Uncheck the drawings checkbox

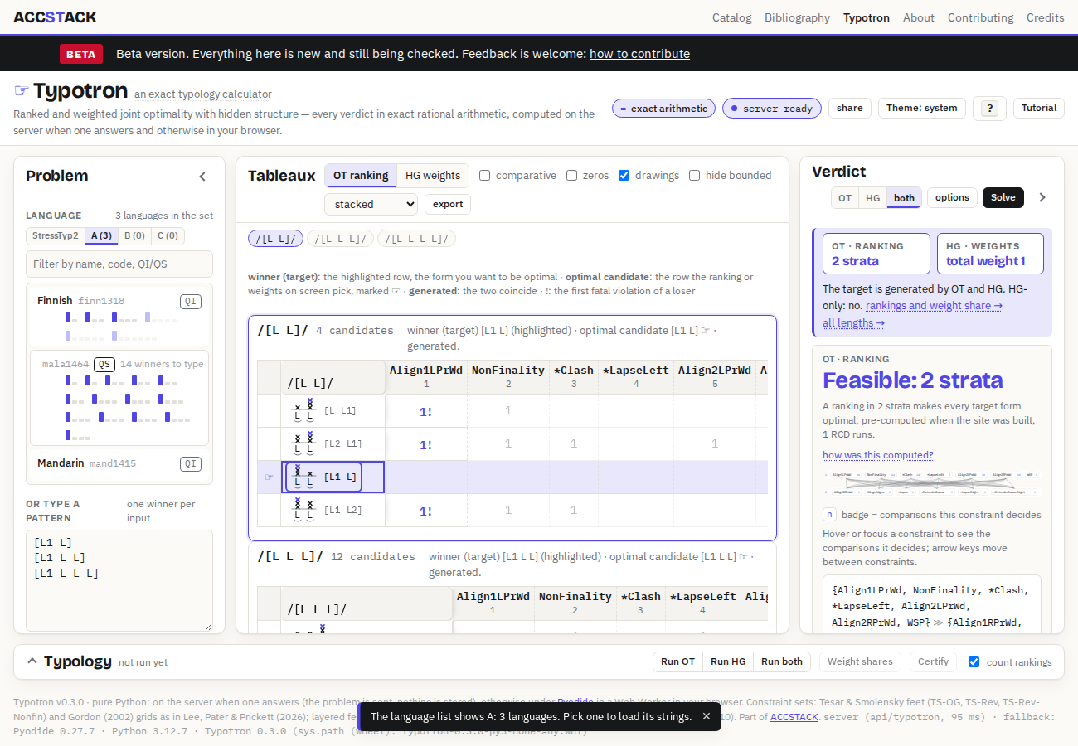coord(624,176)
